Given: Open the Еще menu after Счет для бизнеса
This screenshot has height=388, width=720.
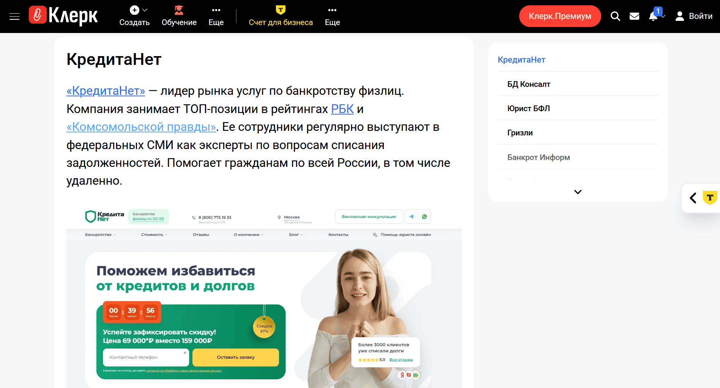Looking at the screenshot, I should coord(332,16).
